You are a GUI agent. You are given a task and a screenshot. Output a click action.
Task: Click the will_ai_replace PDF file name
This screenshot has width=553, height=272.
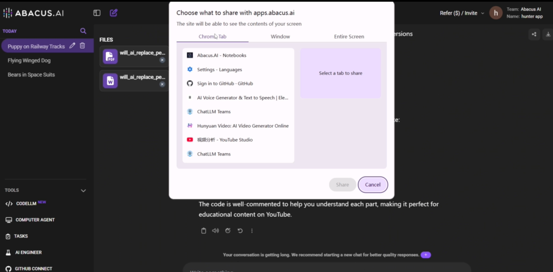click(143, 53)
